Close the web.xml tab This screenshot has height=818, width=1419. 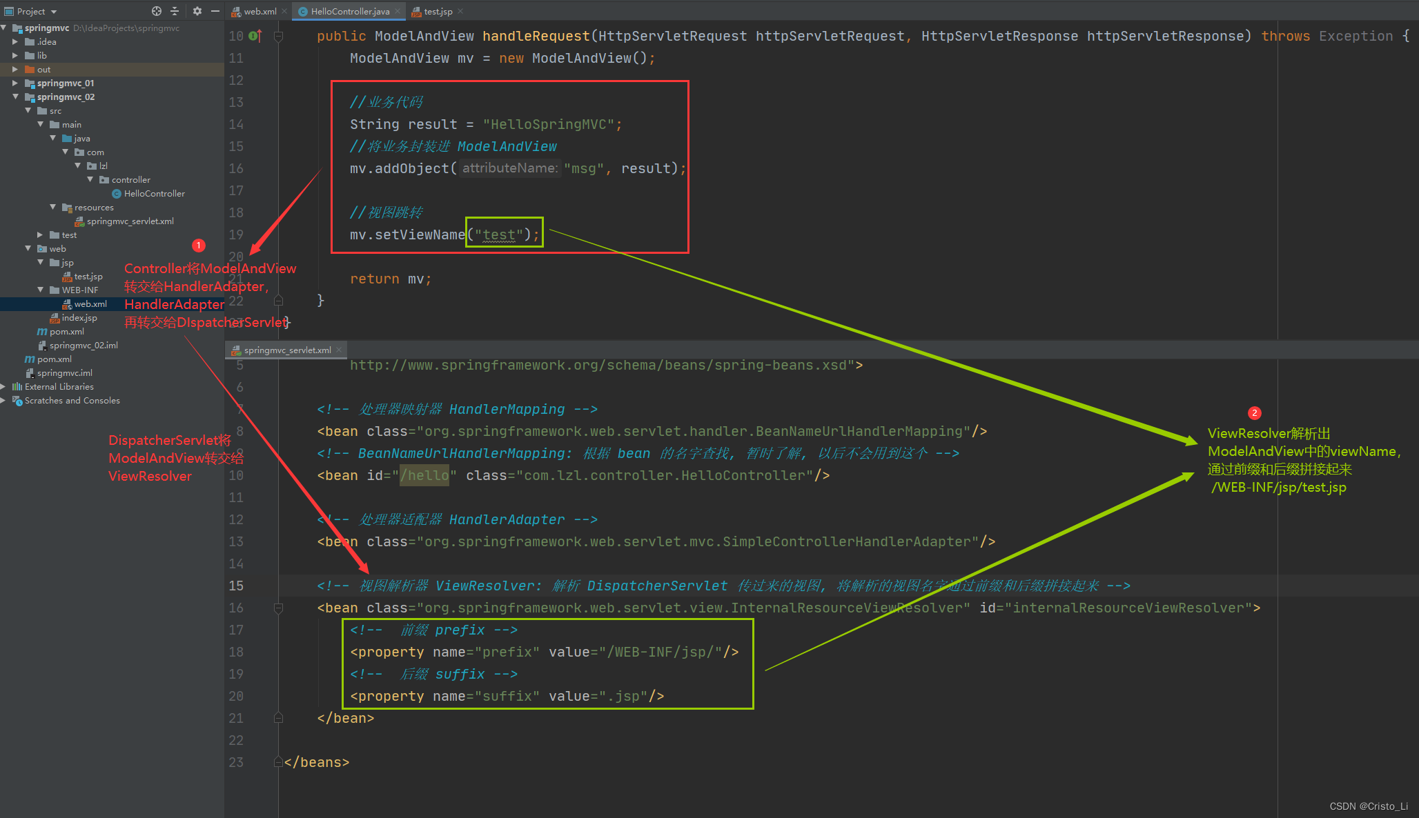tap(284, 11)
